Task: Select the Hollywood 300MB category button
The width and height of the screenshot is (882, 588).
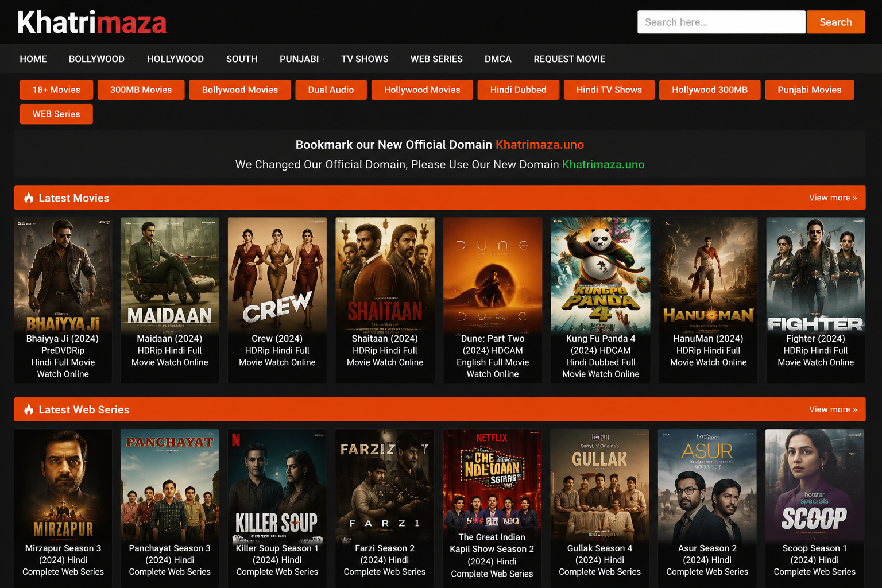Action: coord(710,90)
